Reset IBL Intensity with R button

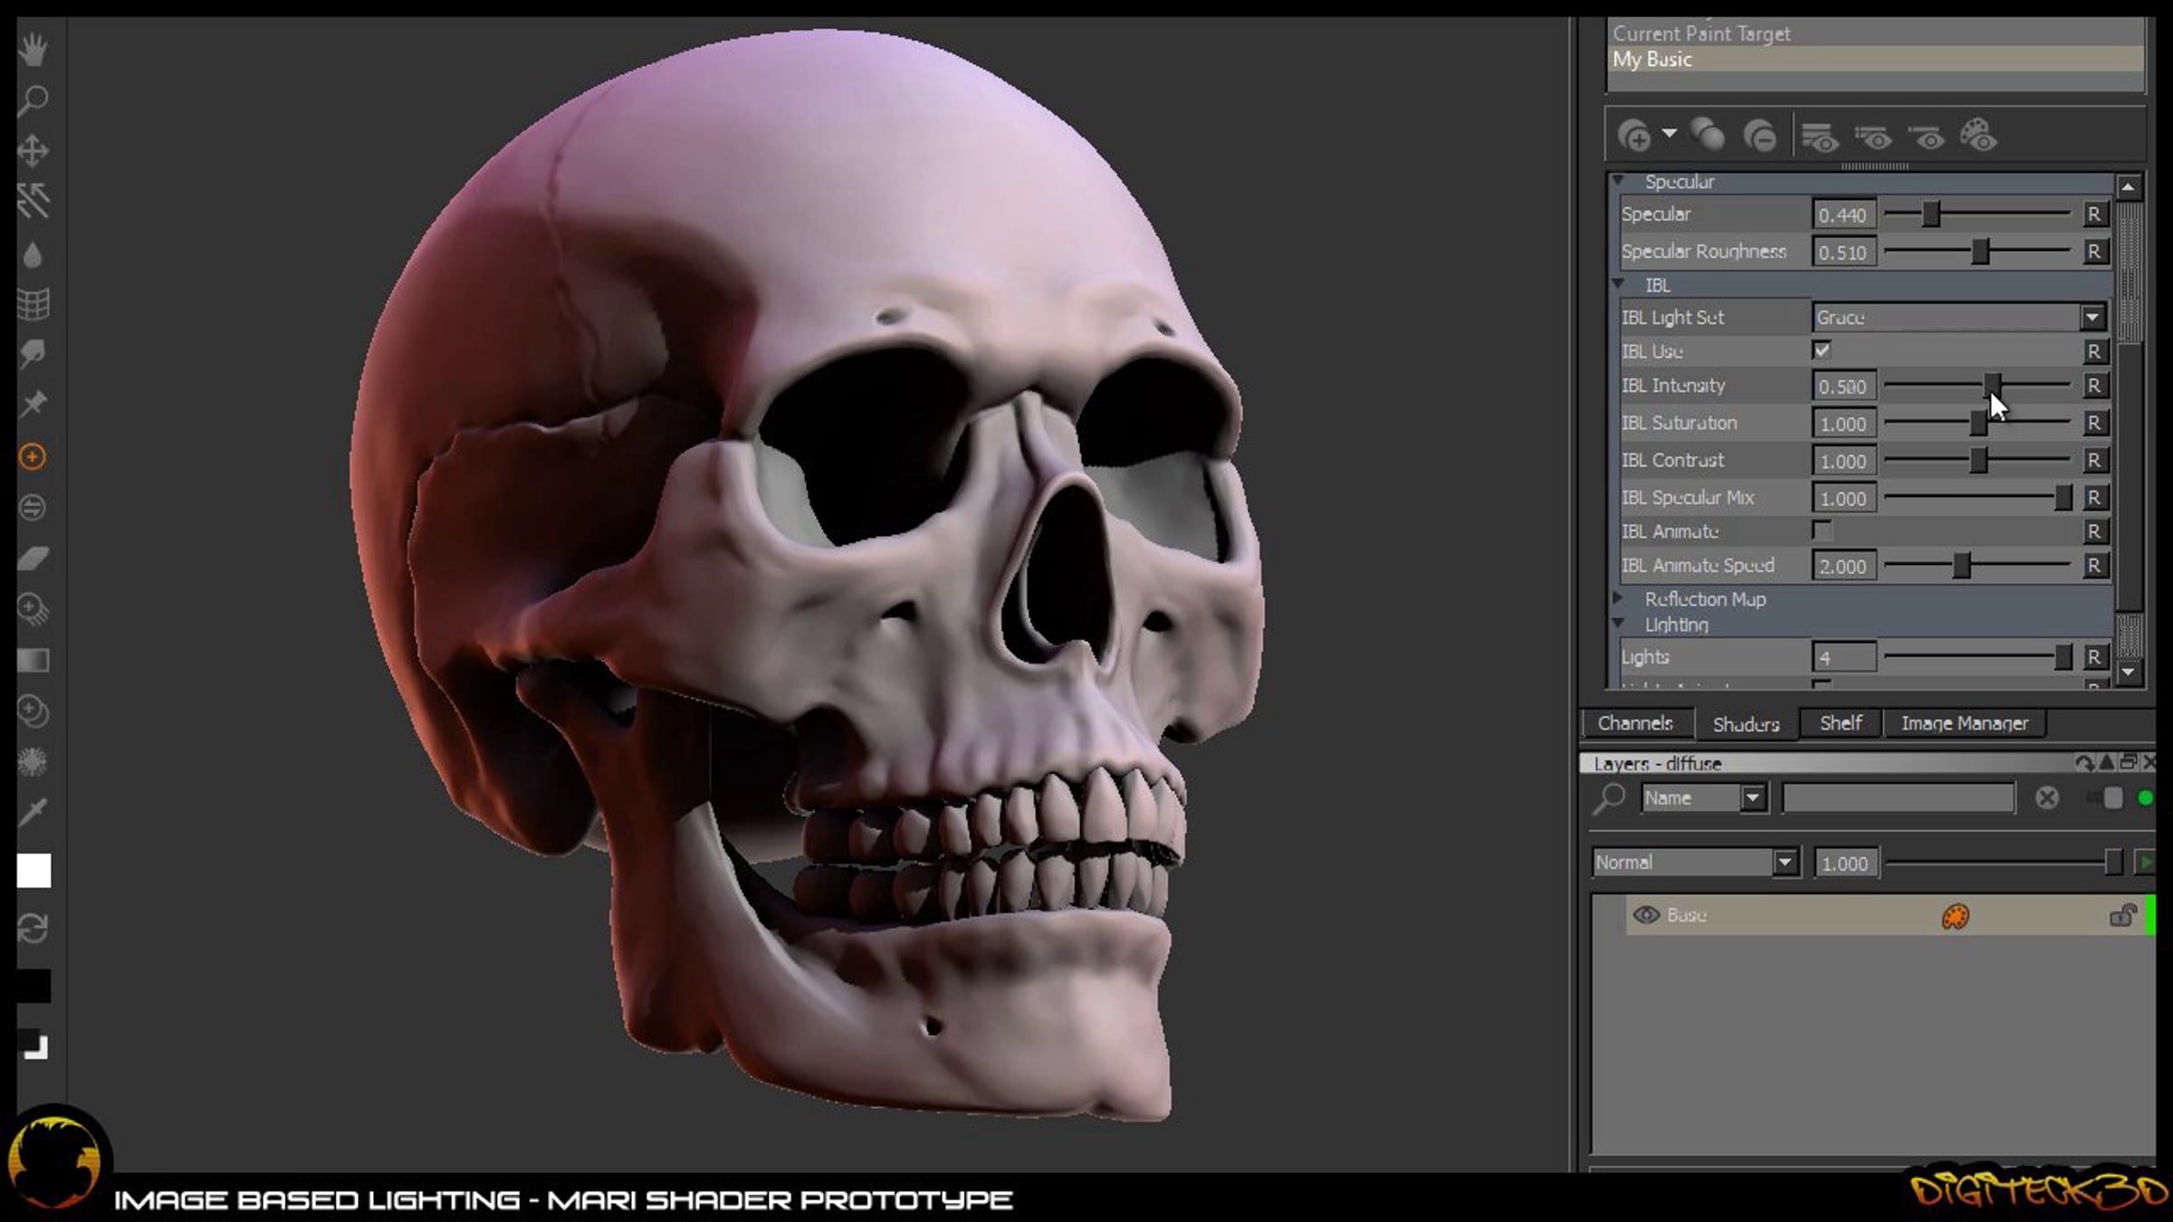[2093, 387]
